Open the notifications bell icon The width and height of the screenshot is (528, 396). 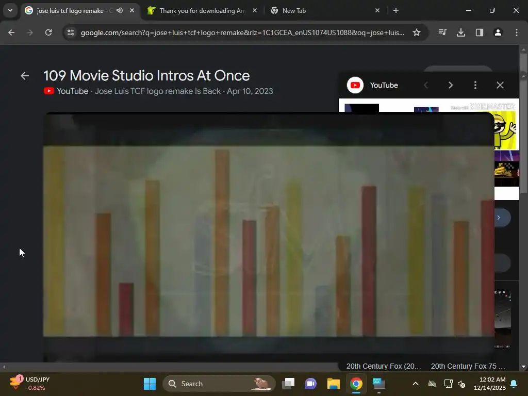pyautogui.click(x=514, y=384)
